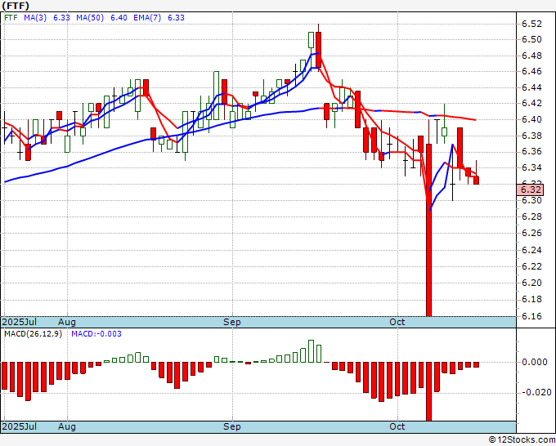Image resolution: width=556 pixels, height=446 pixels.
Task: Click the 6.40 label on price axis
Action: pyautogui.click(x=531, y=119)
